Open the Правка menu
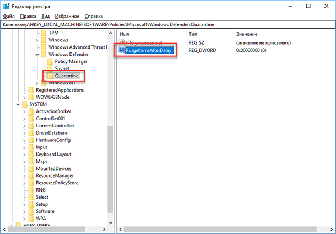The height and width of the screenshot is (234, 336). click(x=28, y=17)
